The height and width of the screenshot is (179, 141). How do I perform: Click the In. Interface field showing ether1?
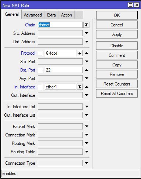pyautogui.click(x=60, y=87)
